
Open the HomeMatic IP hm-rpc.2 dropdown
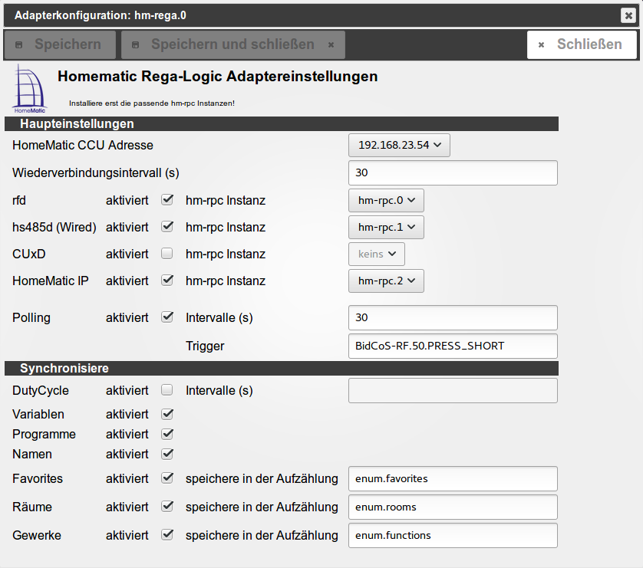pyautogui.click(x=386, y=281)
